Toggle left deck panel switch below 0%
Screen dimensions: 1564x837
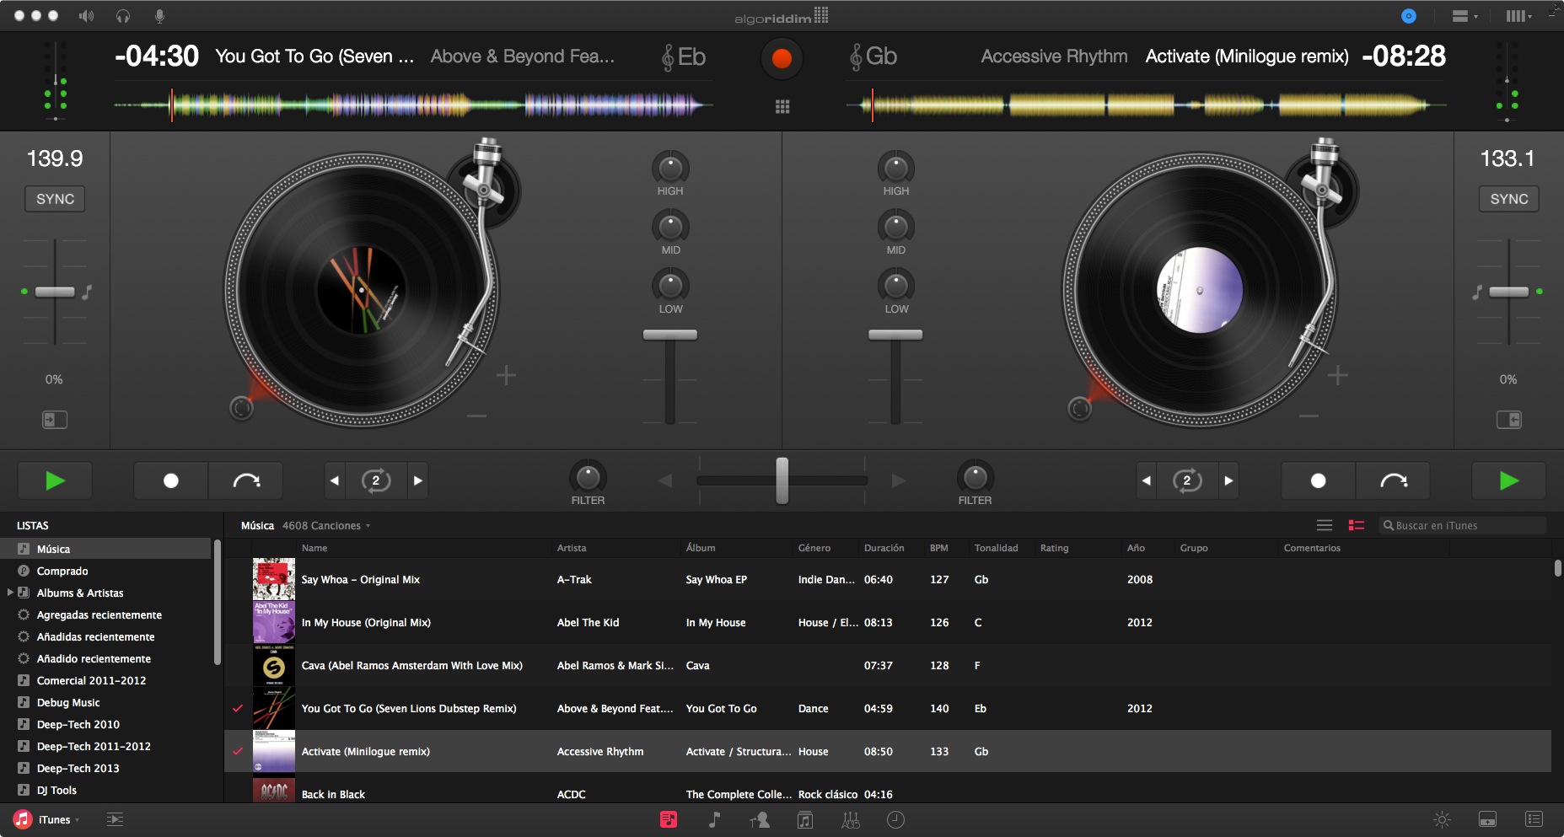[55, 420]
